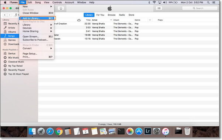
Task: Open Albums in the sidebar
Action: (x=12, y=32)
